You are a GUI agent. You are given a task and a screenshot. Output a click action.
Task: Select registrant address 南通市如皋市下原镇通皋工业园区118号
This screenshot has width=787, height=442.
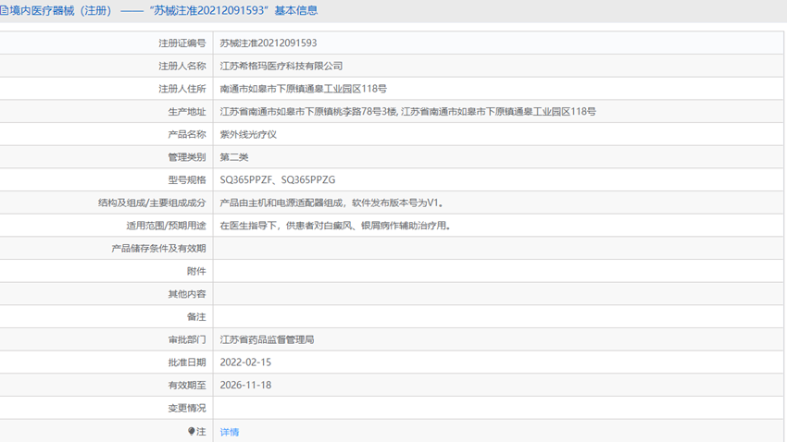[303, 89]
